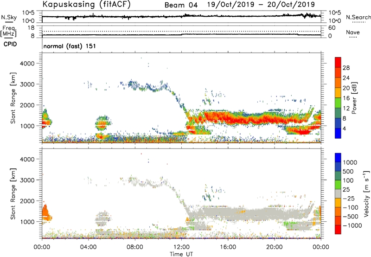Click Slant Range label of velocity panel
This screenshot has height=257, width=371.
point(13,193)
